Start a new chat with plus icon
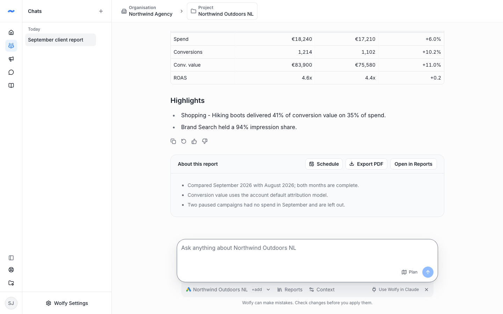 [101, 11]
